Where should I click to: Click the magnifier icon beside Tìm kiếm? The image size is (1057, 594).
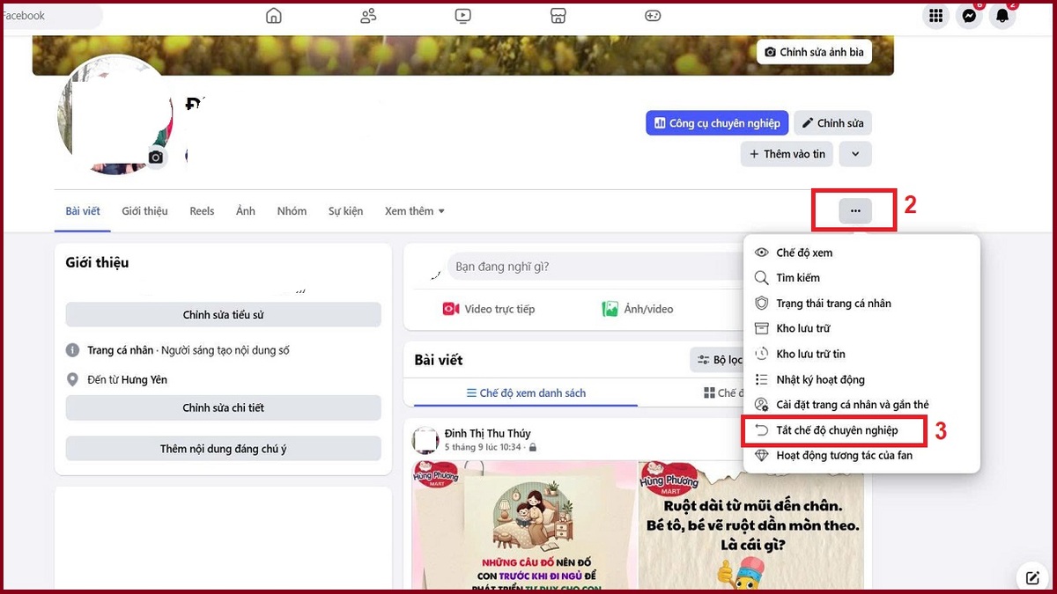pos(762,278)
